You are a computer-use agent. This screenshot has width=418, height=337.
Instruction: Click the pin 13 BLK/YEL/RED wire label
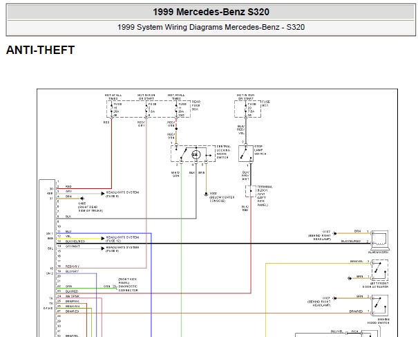pyautogui.click(x=75, y=242)
